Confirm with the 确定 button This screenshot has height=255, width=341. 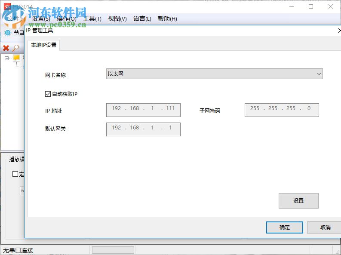coord(285,227)
